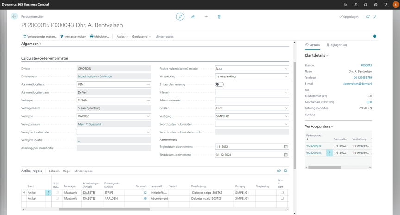Open lookup ellipsis for Verkoper
The image size is (400, 215).
coord(148,101)
